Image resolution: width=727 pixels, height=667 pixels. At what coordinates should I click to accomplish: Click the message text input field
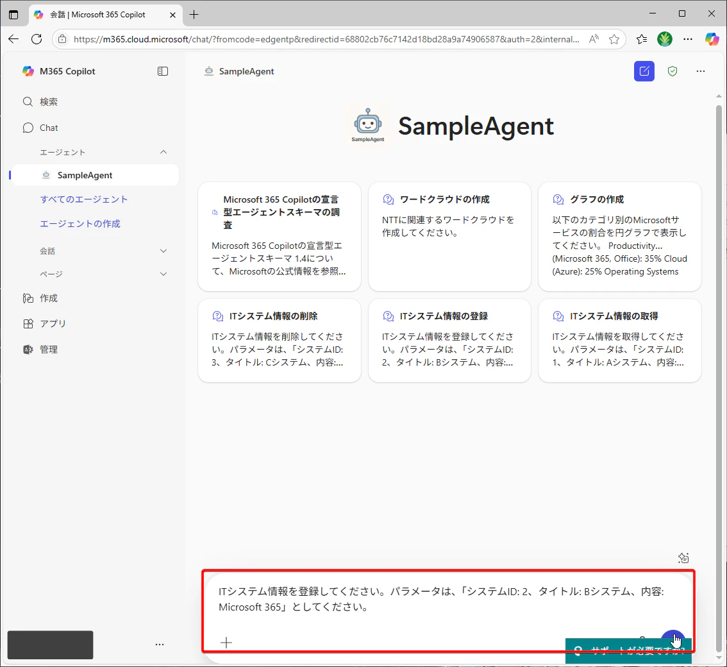coord(441,599)
